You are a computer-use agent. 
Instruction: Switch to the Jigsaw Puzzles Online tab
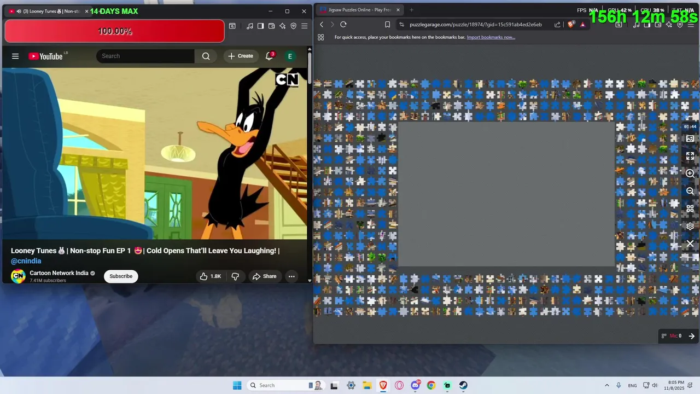click(359, 10)
